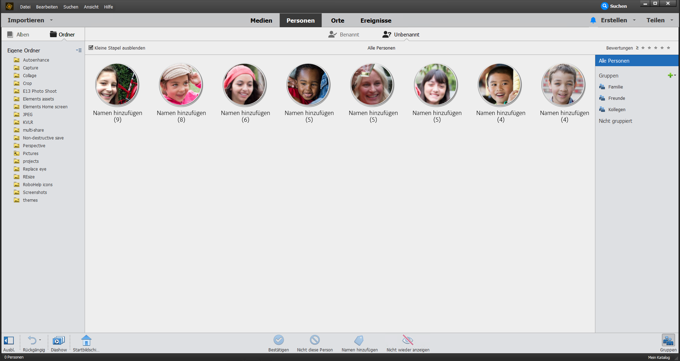
Task: Open the Hilfe menu
Action: point(108,7)
